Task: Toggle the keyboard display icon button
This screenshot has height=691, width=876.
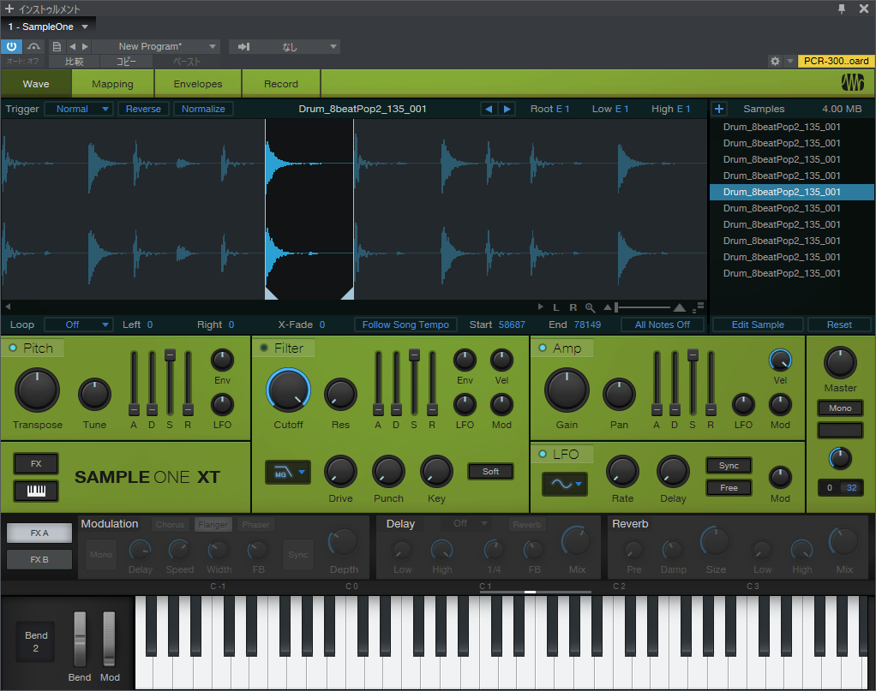Action: (x=36, y=491)
